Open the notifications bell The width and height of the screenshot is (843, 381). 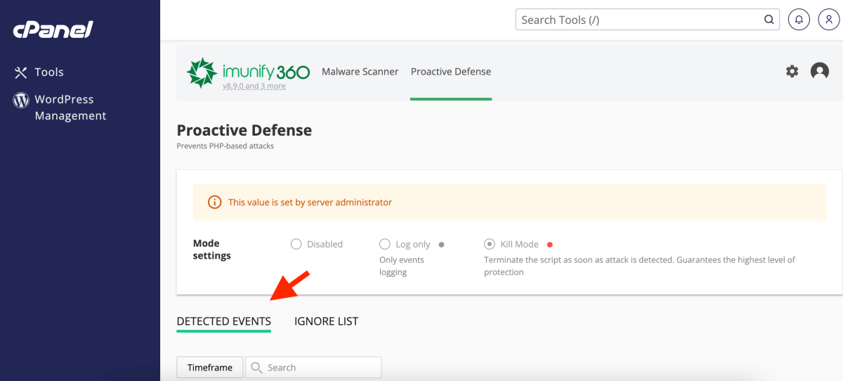[x=799, y=20]
